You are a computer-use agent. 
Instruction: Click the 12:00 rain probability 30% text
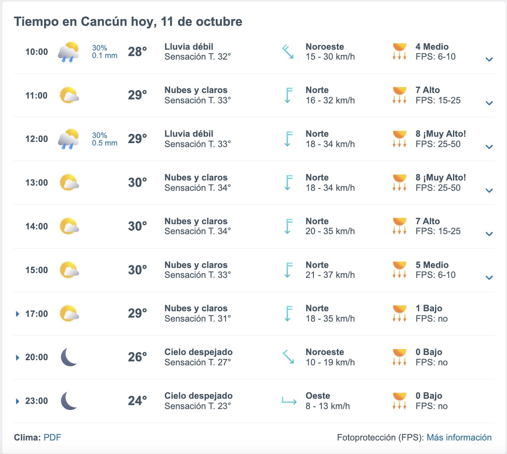pos(99,135)
